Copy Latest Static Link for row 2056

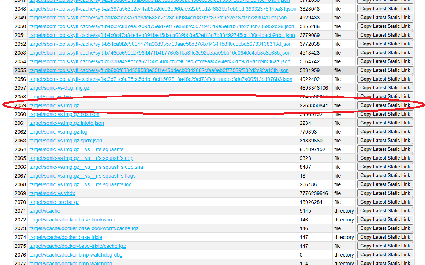385,79
